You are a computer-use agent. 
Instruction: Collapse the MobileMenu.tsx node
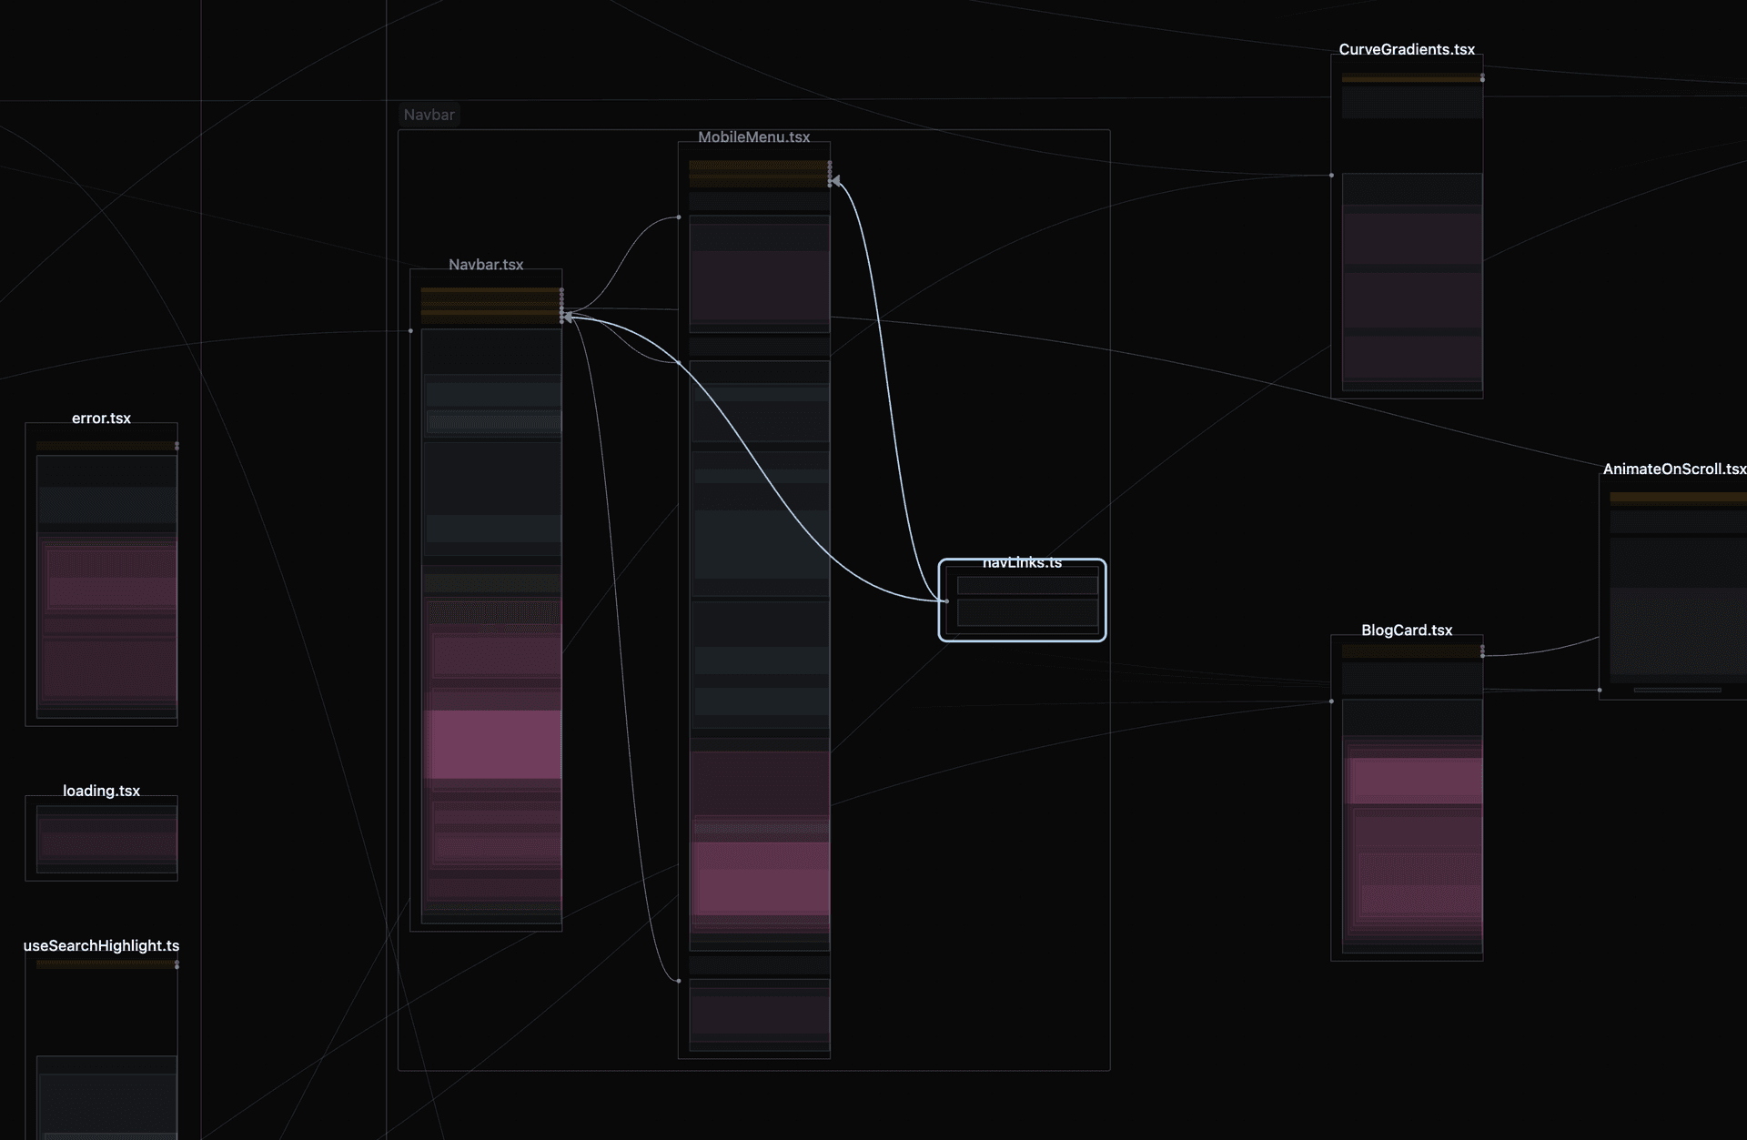[x=753, y=136]
